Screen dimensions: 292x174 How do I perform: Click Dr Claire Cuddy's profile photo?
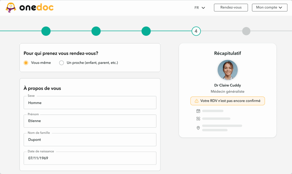coord(228,70)
